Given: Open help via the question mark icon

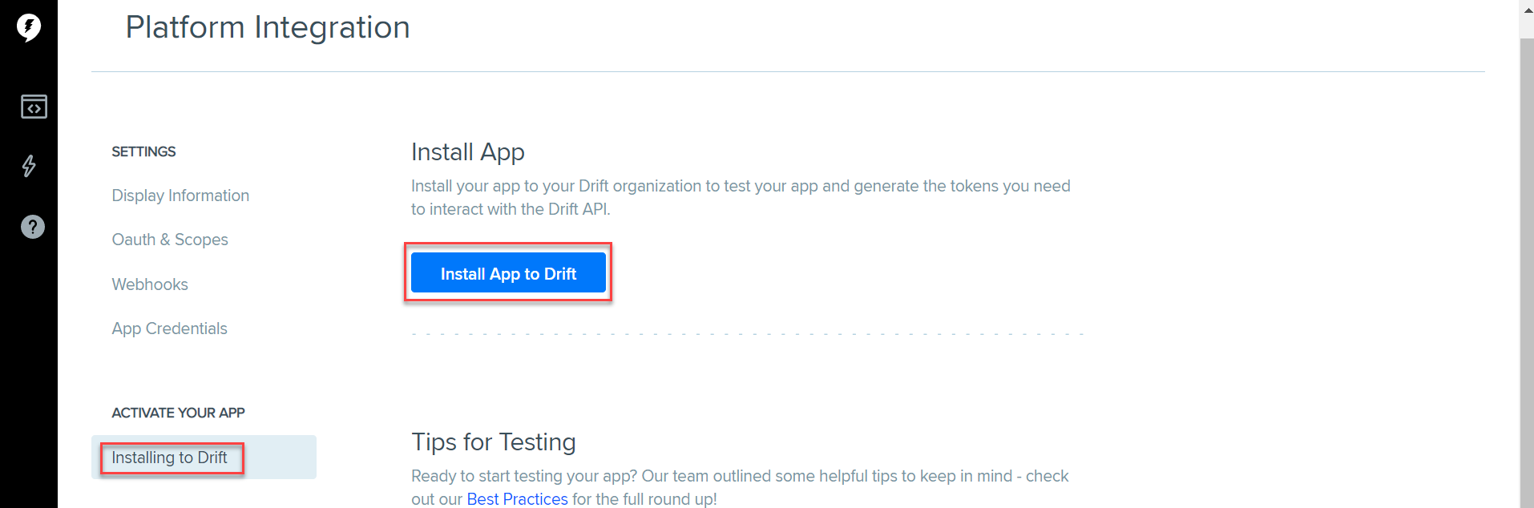Looking at the screenshot, I should 33,227.
